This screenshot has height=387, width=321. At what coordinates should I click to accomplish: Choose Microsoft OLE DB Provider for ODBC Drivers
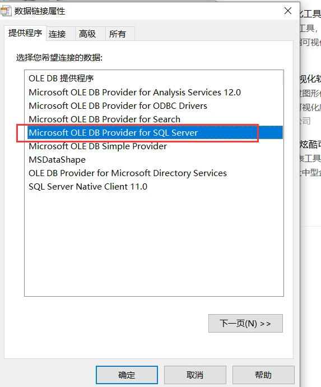[x=118, y=106]
